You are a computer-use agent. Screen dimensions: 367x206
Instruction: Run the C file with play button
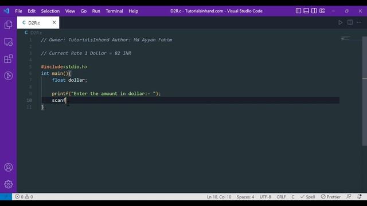pyautogui.click(x=340, y=22)
